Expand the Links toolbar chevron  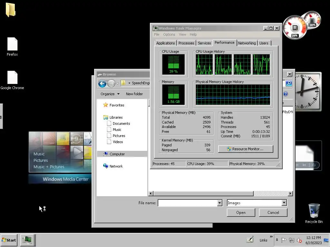271,237
